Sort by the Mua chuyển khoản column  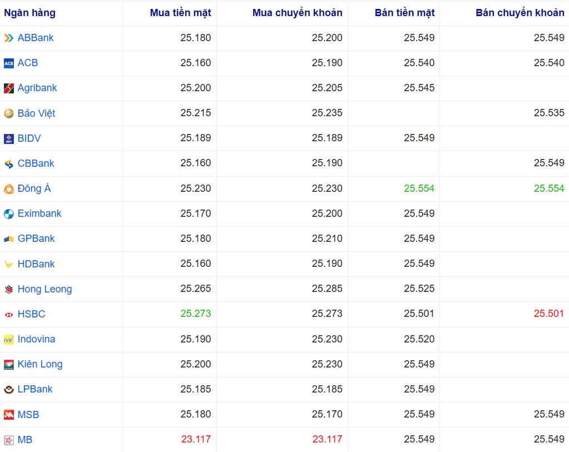(x=297, y=12)
